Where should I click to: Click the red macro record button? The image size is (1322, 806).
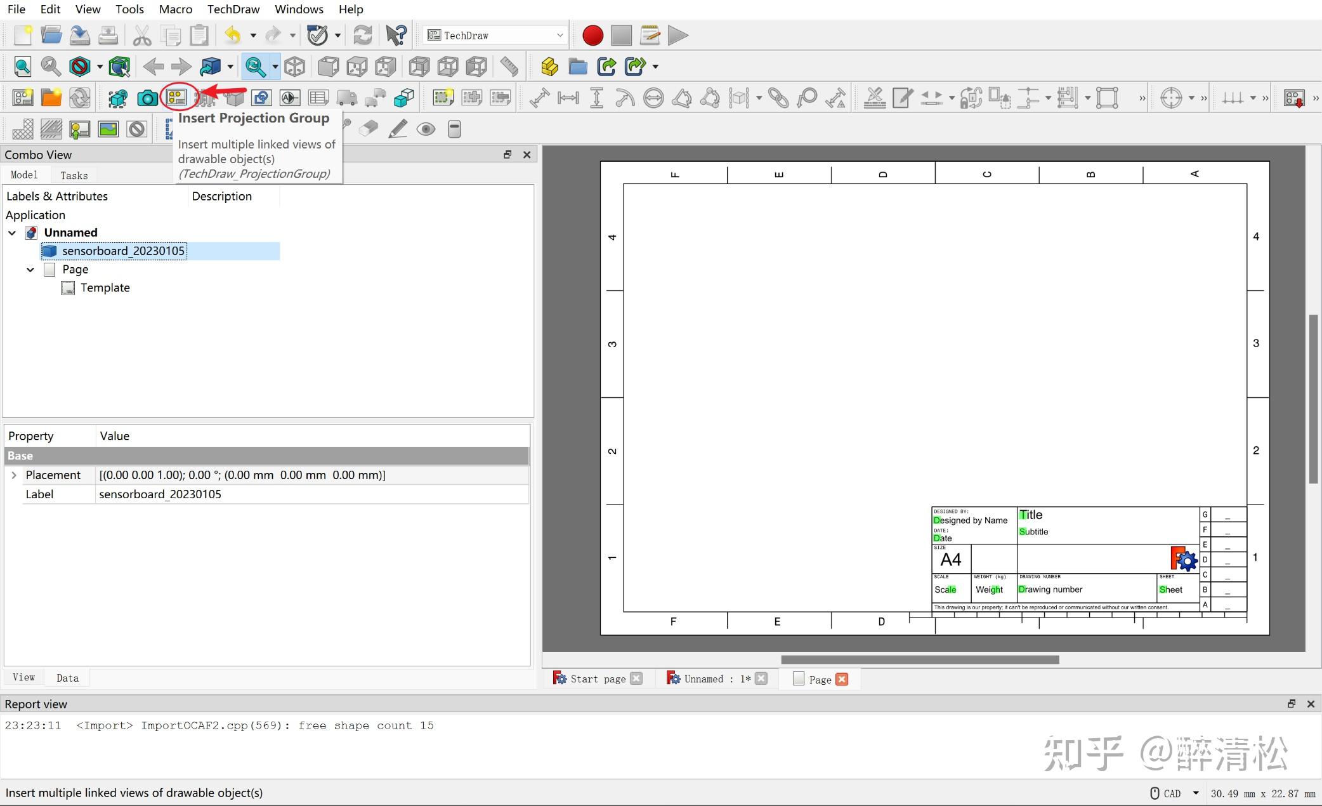592,36
